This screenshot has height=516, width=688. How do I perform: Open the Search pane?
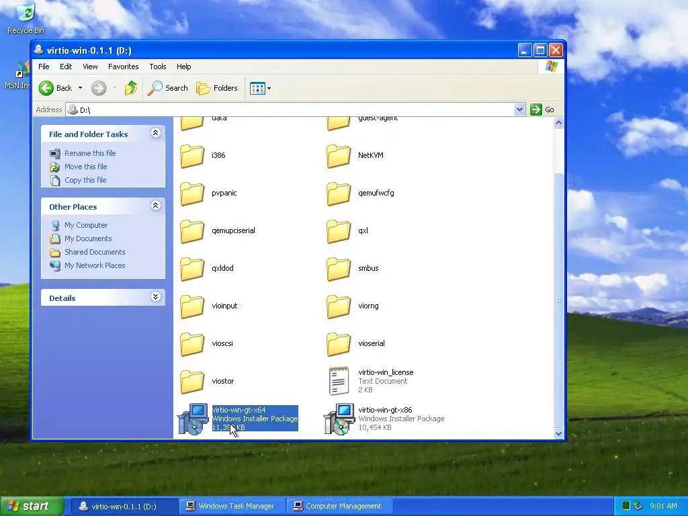(x=167, y=88)
